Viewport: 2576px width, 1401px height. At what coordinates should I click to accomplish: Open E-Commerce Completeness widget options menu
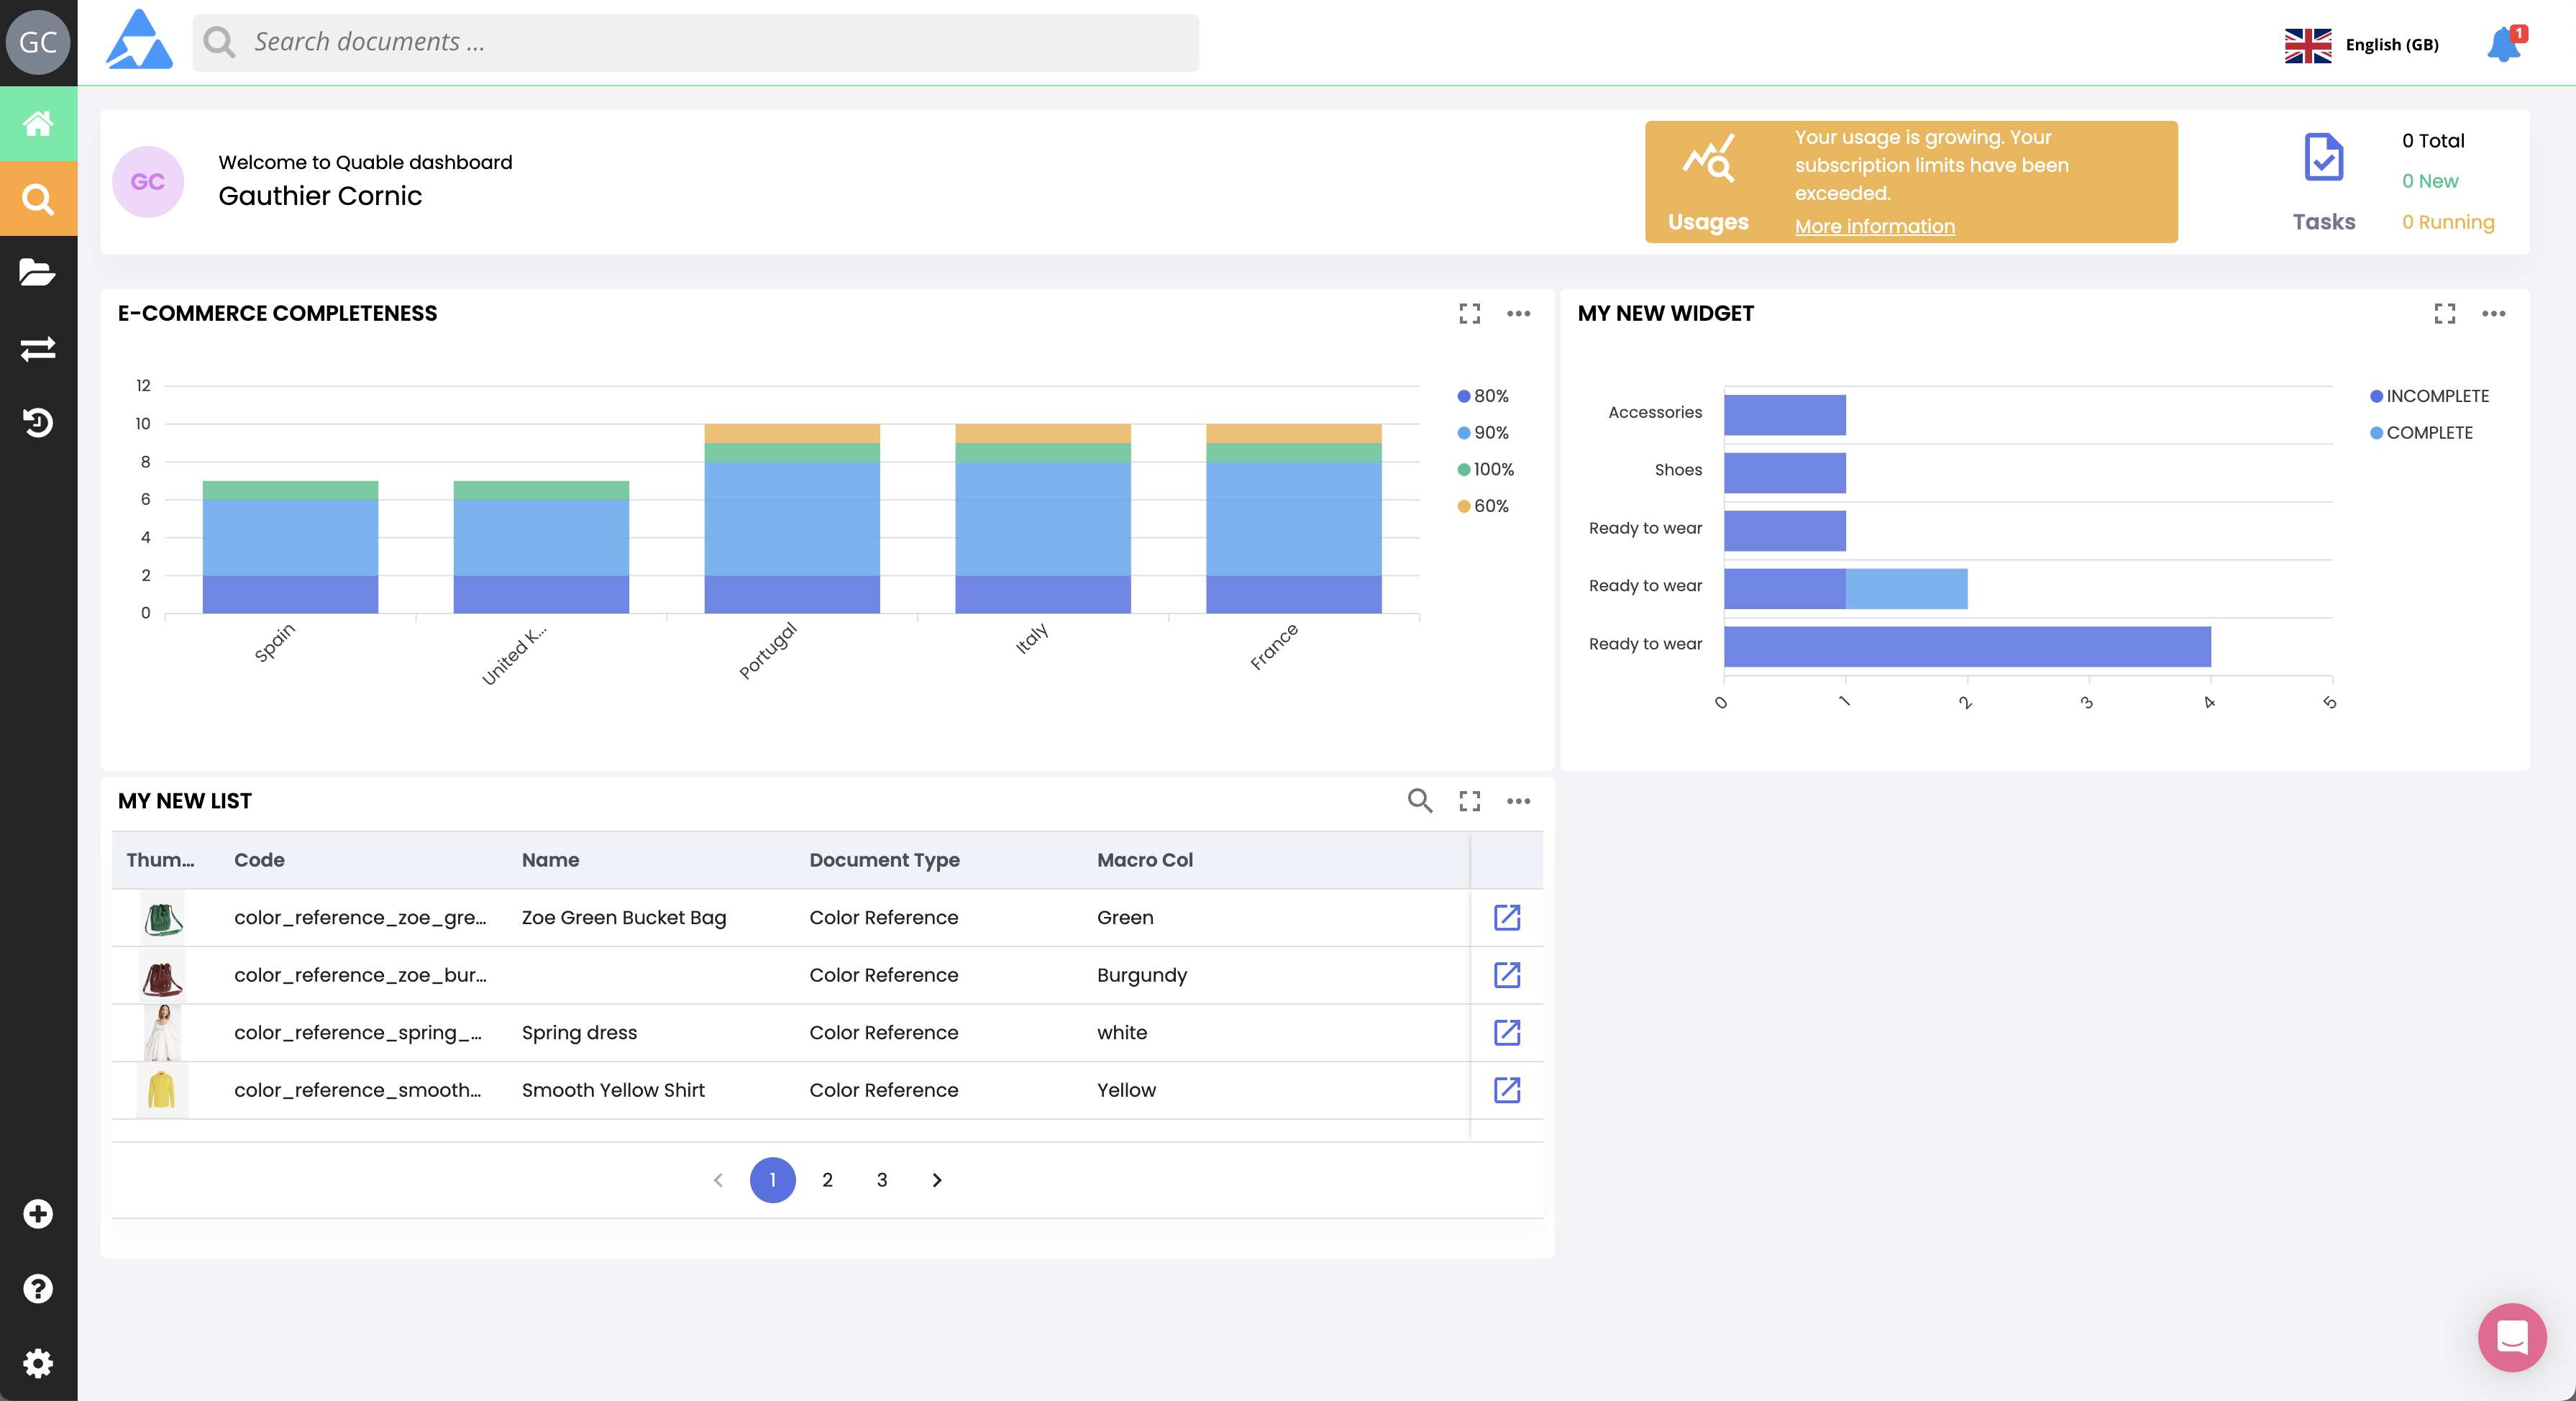1518,314
